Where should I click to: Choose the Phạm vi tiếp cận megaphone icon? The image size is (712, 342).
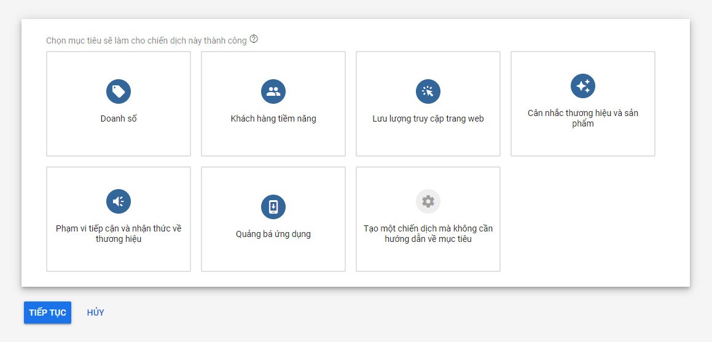coord(119,201)
